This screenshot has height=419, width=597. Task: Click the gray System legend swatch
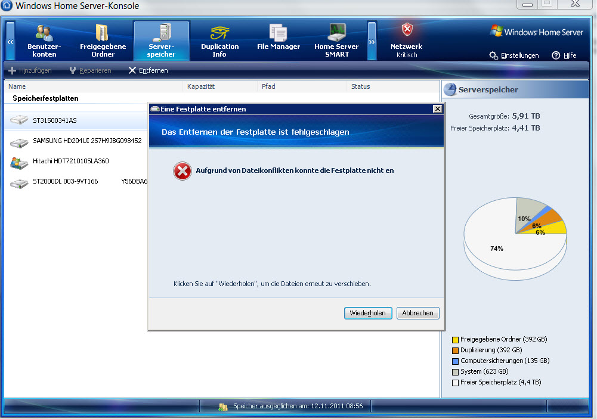(x=455, y=372)
